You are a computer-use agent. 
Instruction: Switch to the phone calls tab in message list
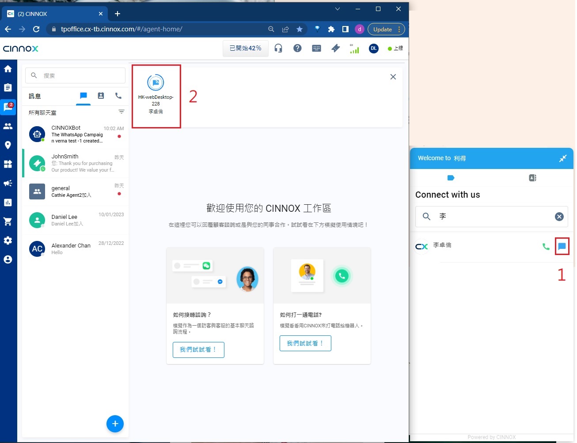pyautogui.click(x=118, y=96)
